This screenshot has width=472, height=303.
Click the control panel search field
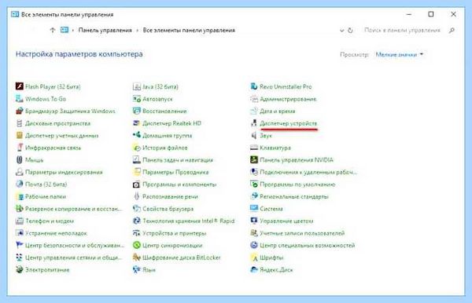402,31
